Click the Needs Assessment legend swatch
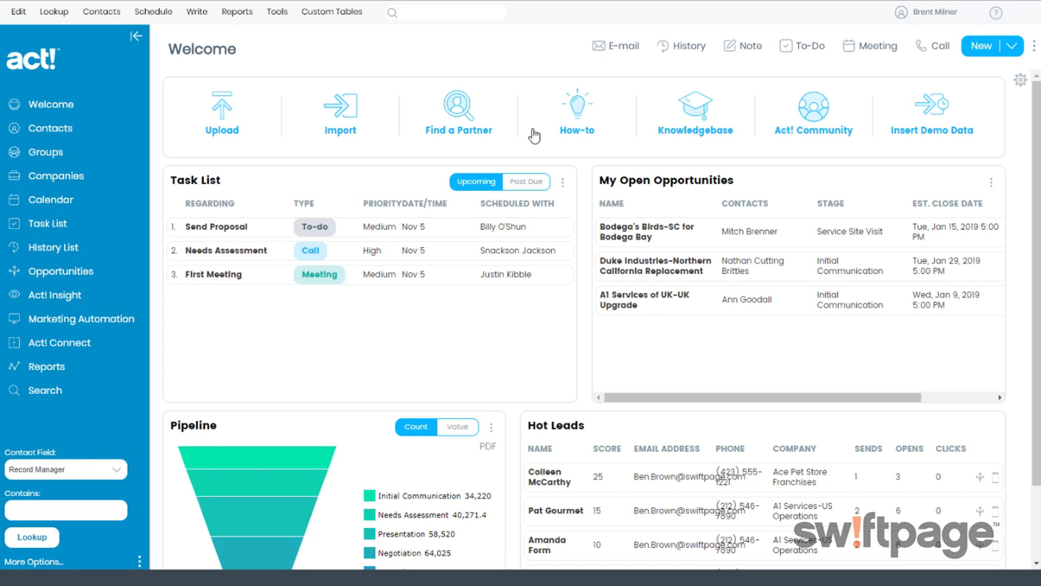This screenshot has width=1041, height=586. 370,514
